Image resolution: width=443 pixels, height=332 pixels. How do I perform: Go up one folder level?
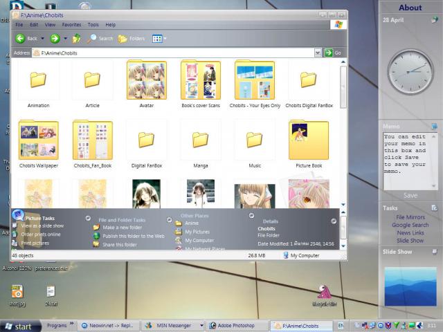point(76,39)
